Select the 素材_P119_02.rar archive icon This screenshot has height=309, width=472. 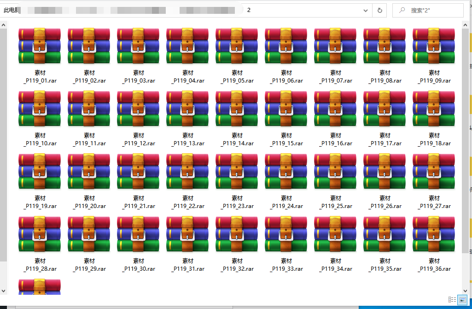pyautogui.click(x=89, y=46)
